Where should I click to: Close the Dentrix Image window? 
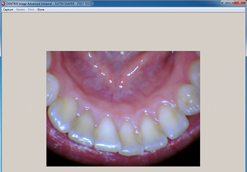(240, 2)
